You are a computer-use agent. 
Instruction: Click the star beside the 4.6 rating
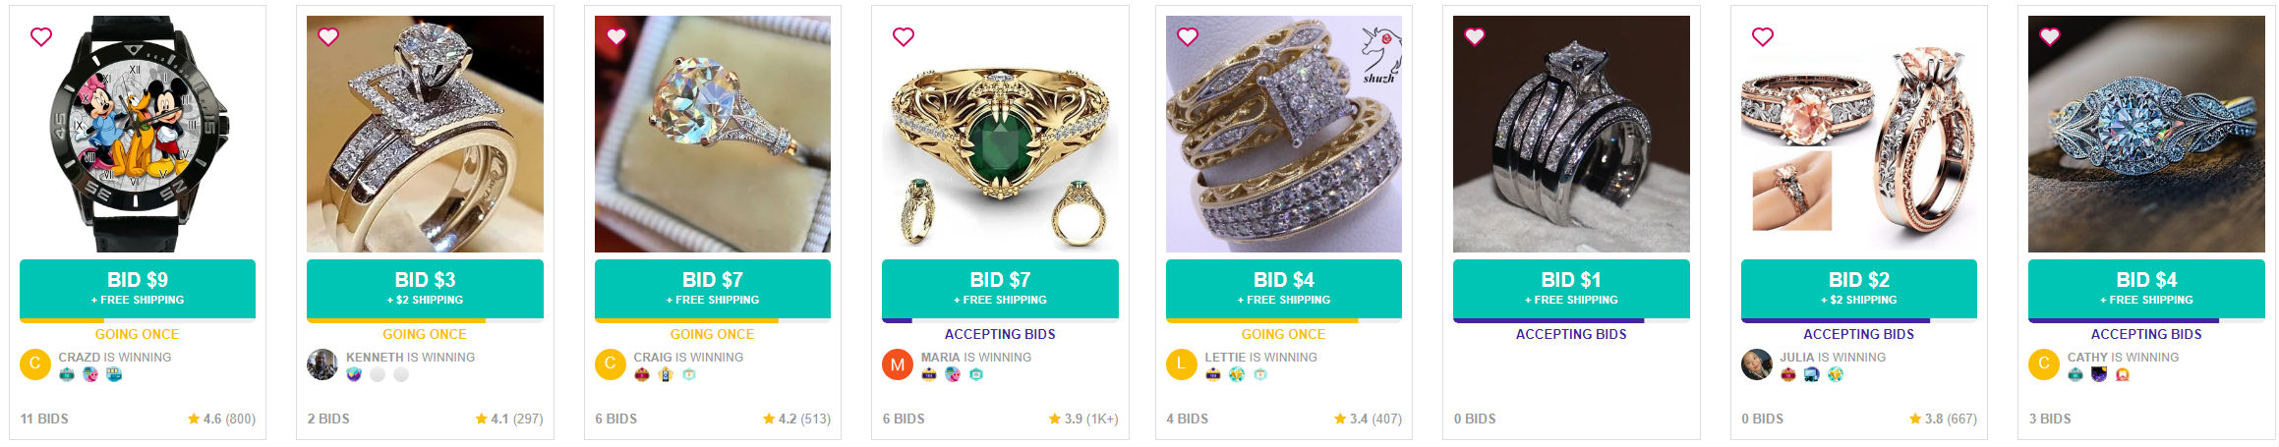(x=194, y=419)
